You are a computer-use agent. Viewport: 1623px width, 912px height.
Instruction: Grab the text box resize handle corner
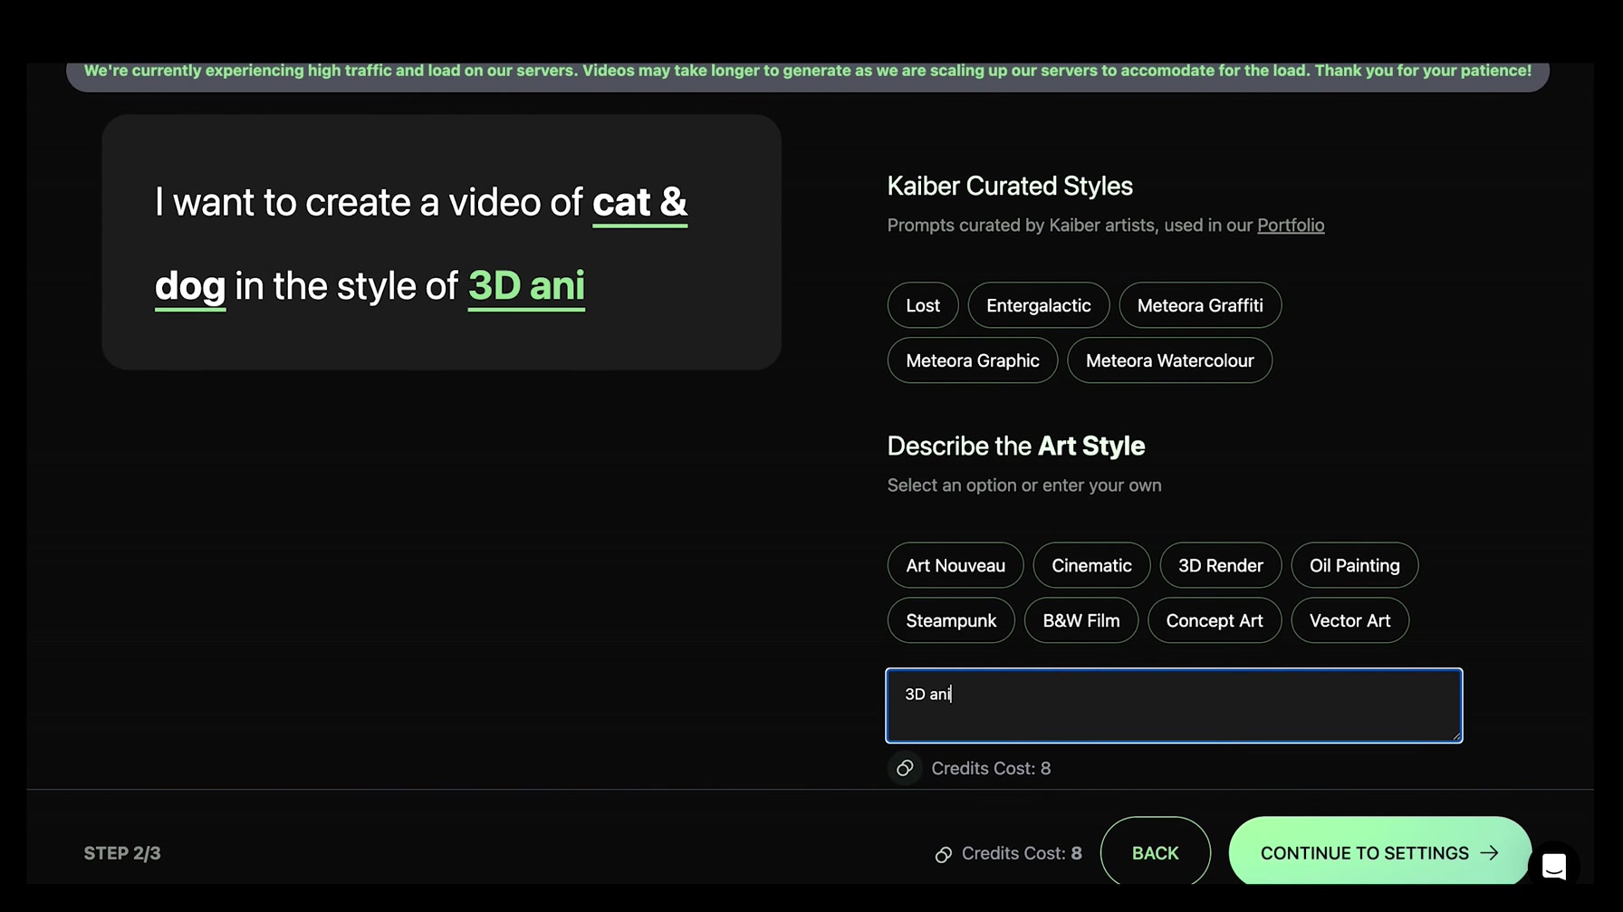pos(1455,735)
